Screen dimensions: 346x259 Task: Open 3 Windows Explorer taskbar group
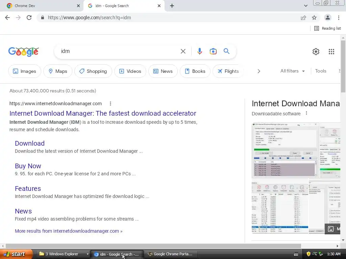coord(61,254)
